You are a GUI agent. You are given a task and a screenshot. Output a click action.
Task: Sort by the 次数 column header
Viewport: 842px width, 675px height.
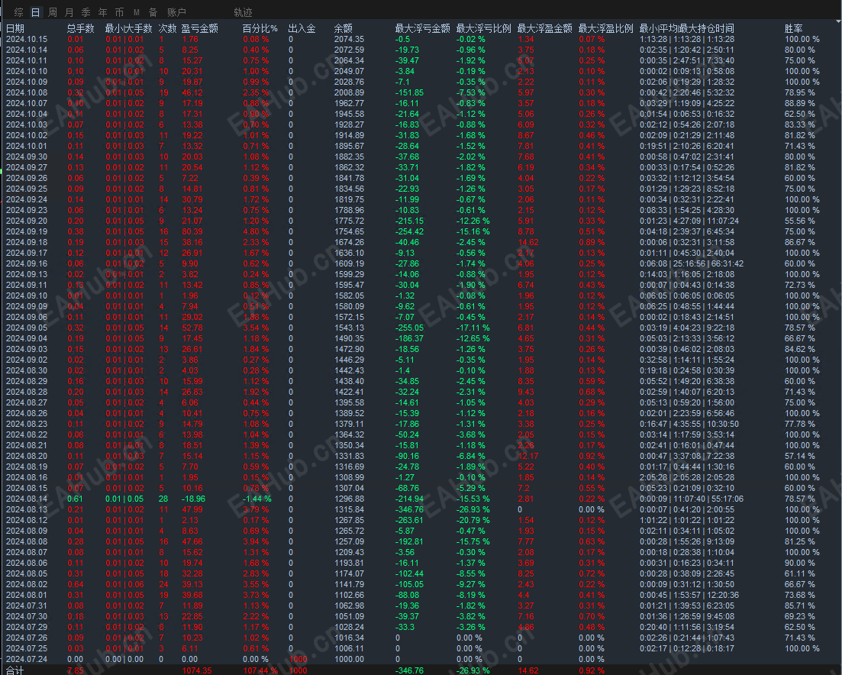point(168,28)
